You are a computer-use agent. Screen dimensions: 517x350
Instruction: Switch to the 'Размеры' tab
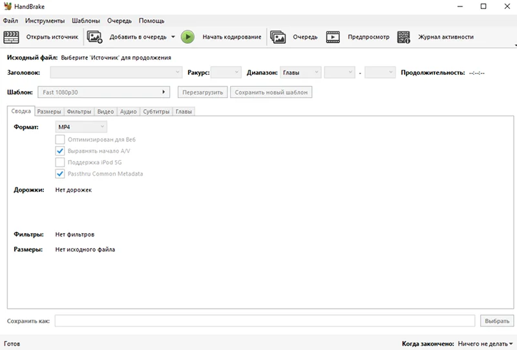(49, 112)
